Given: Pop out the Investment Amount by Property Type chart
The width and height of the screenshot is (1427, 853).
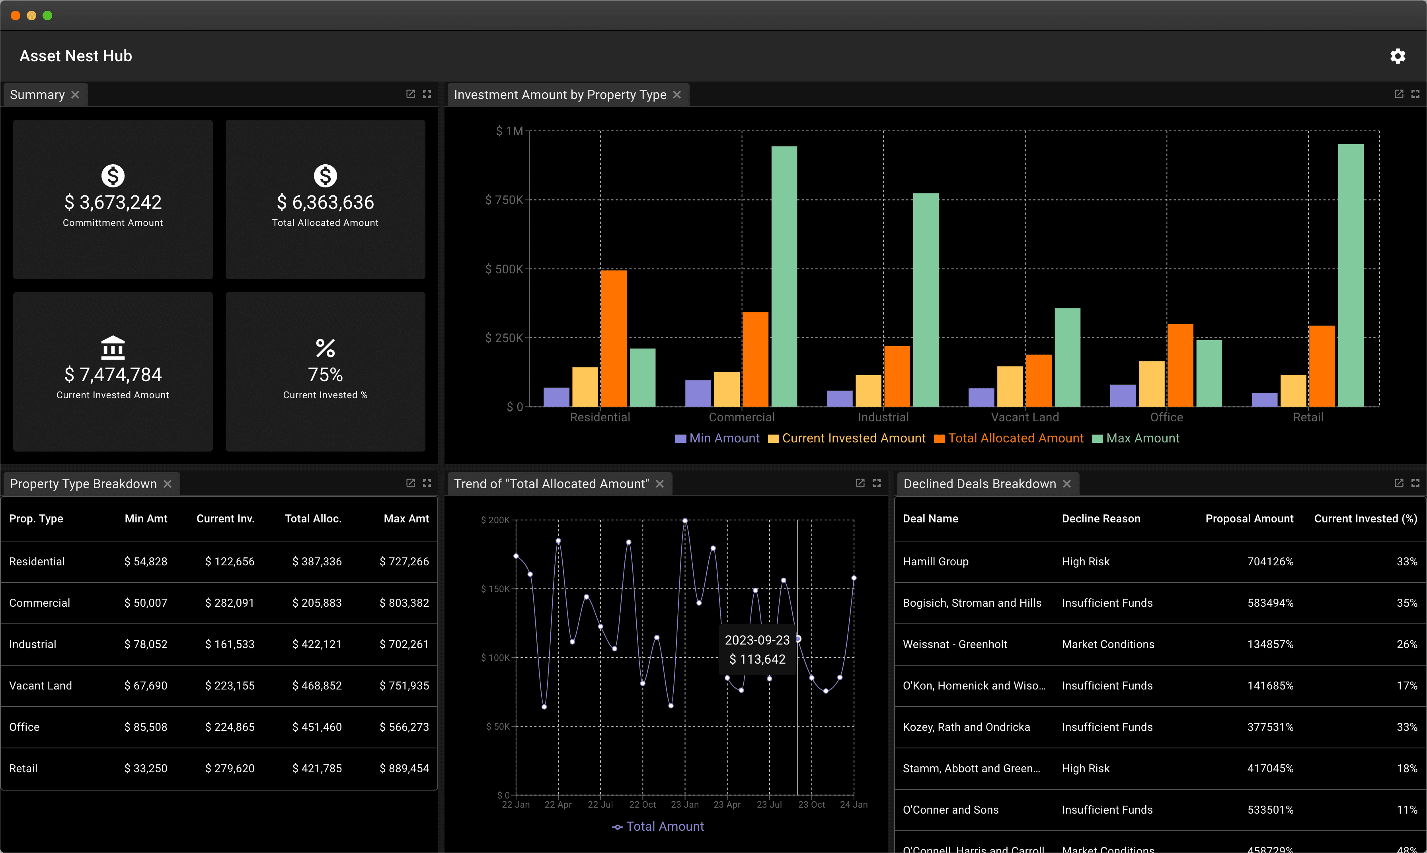Looking at the screenshot, I should 1399,93.
